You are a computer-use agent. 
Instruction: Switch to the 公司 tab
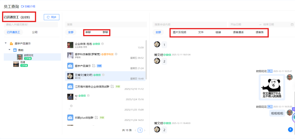(35, 32)
